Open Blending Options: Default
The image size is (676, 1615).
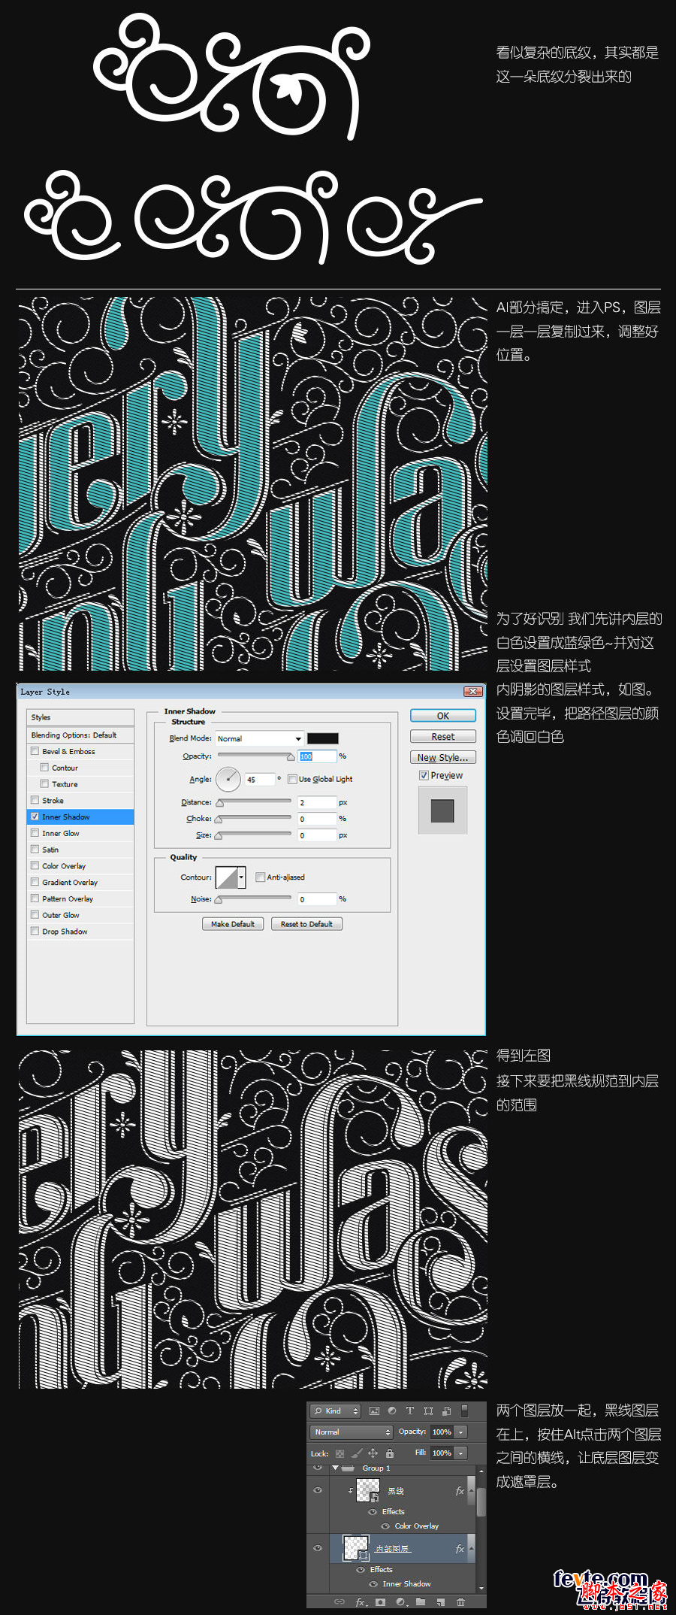80,735
